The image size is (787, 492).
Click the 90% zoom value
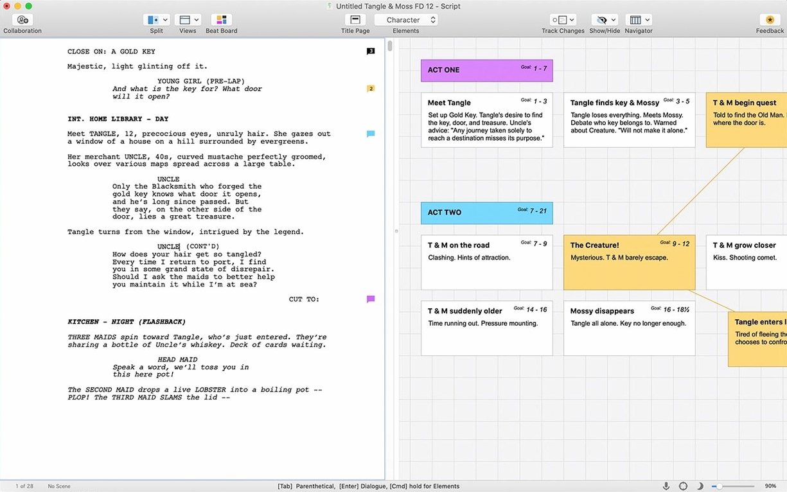(x=771, y=486)
